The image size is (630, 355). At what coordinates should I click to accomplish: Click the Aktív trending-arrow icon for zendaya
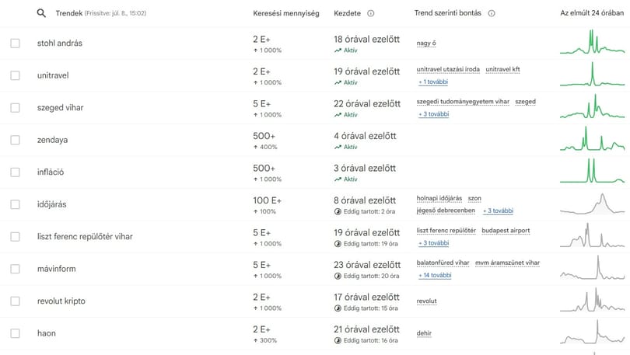coord(338,148)
